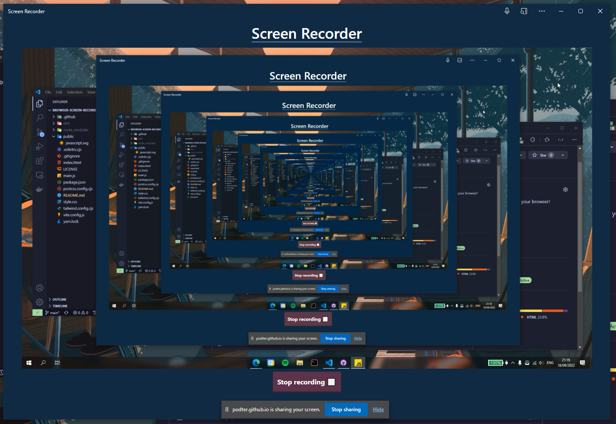616x424 pixels.
Task: Select index.html in the largest Explorer tree
Action: coord(72,163)
